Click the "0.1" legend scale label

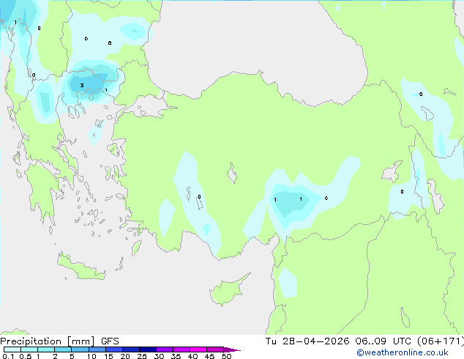8,356
